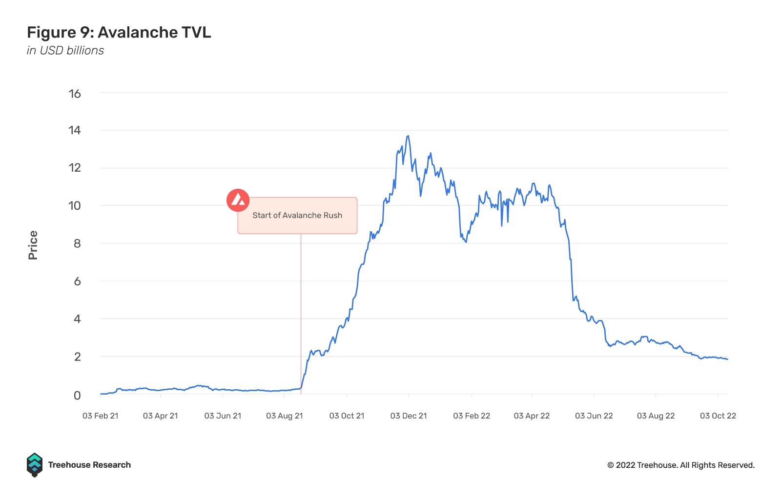Click the 10 value on y-axis

(x=75, y=206)
